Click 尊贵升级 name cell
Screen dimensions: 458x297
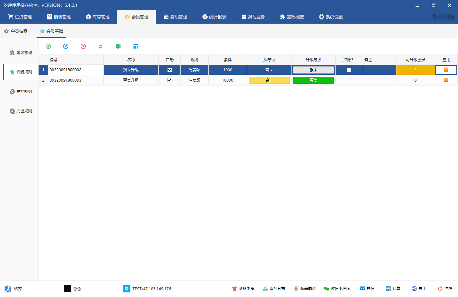pos(131,80)
